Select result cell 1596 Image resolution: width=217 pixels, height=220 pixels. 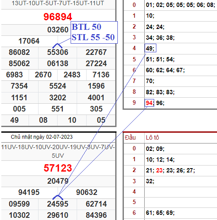tap(96, 86)
